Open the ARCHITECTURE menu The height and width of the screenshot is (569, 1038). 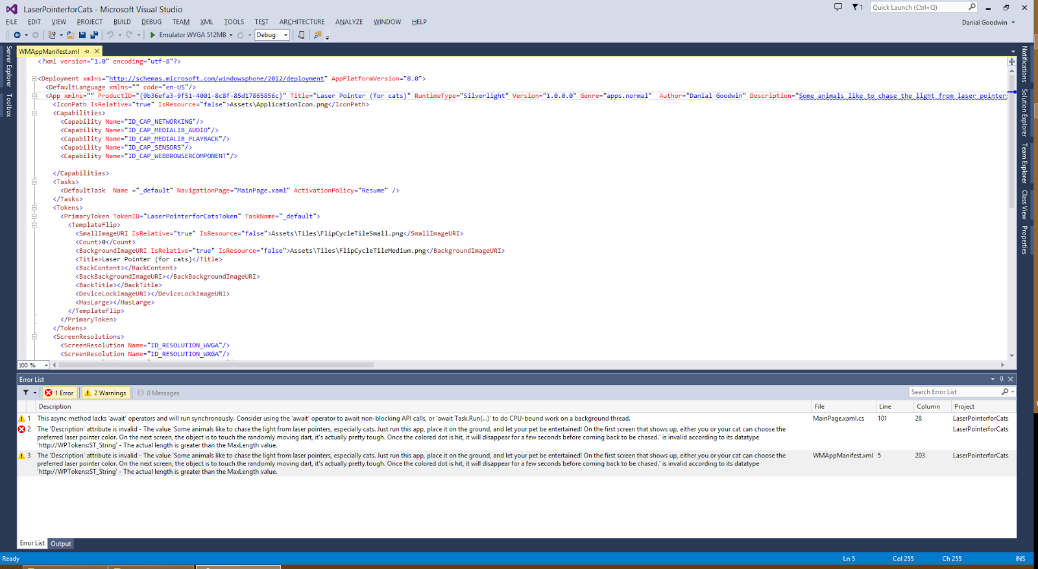click(x=302, y=22)
